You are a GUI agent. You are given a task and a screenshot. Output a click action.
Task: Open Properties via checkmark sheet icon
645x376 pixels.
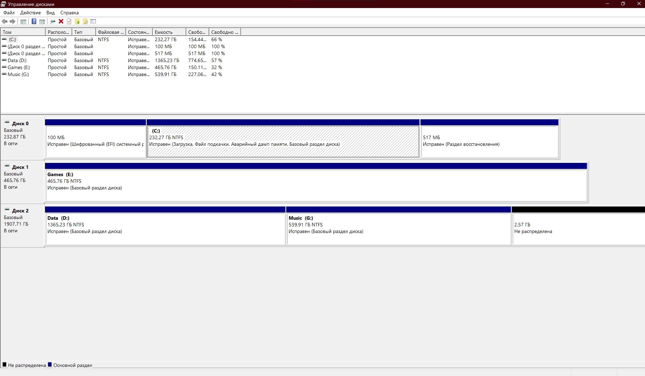(x=69, y=22)
